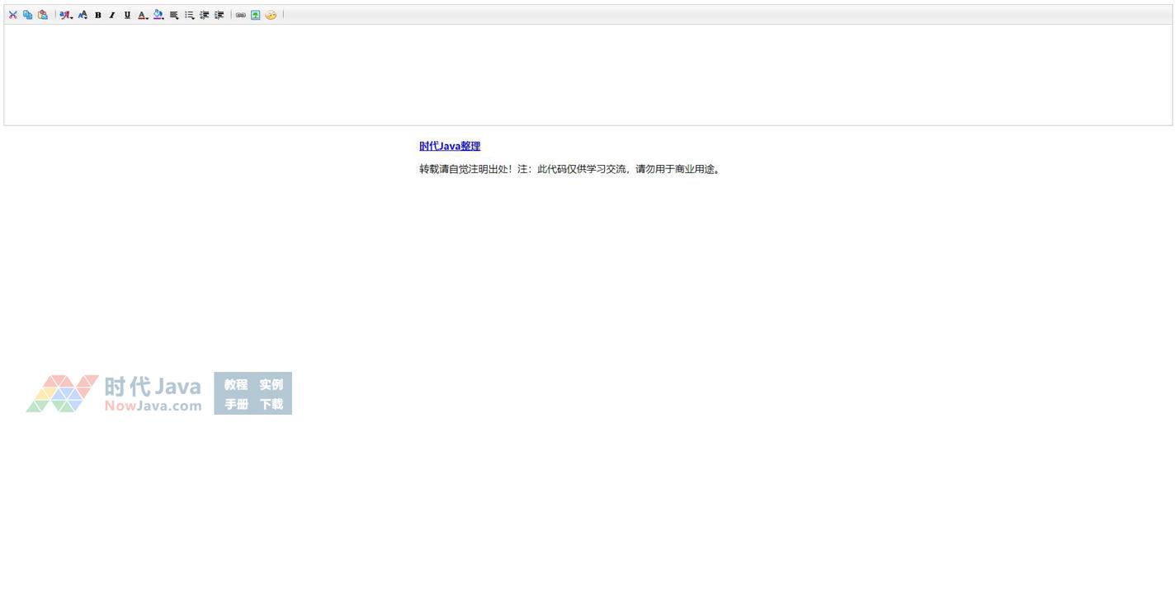The image size is (1176, 592).
Task: Open the font family dropdown
Action: [66, 15]
